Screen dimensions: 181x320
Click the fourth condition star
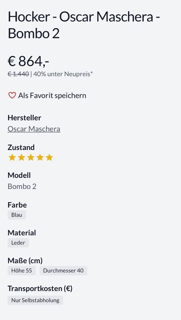point(40,157)
